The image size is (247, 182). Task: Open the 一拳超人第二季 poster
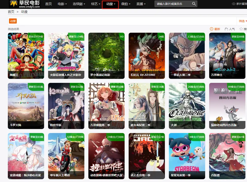coord(187,56)
